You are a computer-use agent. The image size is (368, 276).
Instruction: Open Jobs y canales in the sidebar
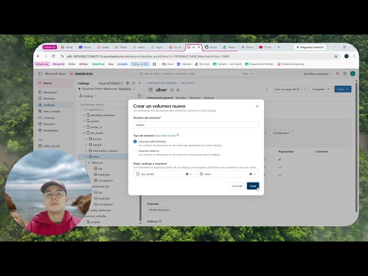pyautogui.click(x=52, y=111)
